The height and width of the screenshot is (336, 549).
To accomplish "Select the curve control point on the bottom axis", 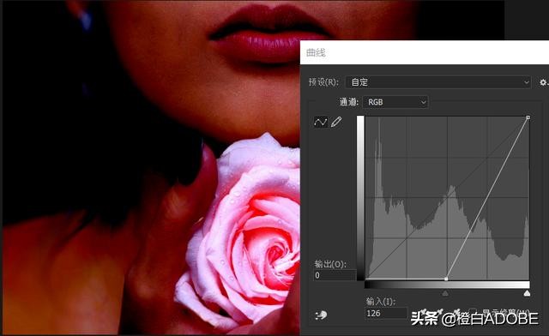I will click(x=446, y=279).
